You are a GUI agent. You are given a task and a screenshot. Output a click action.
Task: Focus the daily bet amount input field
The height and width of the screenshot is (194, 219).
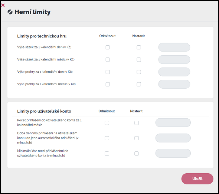(x=174, y=47)
